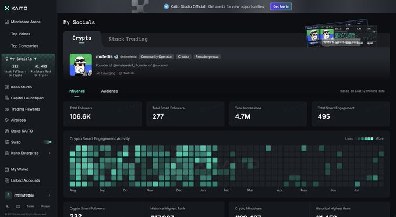The image size is (396, 217).
Task: Click the My Wallet menu label
Action: [x=19, y=169]
